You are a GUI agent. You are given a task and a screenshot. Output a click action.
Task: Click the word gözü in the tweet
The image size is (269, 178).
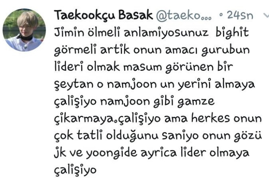point(248,136)
